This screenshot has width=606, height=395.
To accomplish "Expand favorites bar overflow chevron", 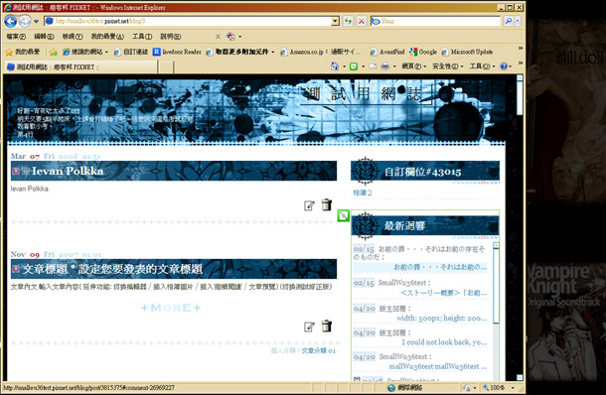I will click(x=521, y=48).
